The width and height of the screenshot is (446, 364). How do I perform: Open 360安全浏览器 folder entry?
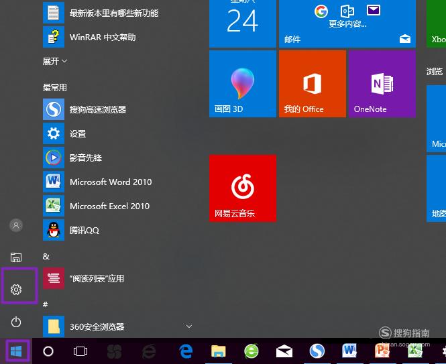coord(117,326)
